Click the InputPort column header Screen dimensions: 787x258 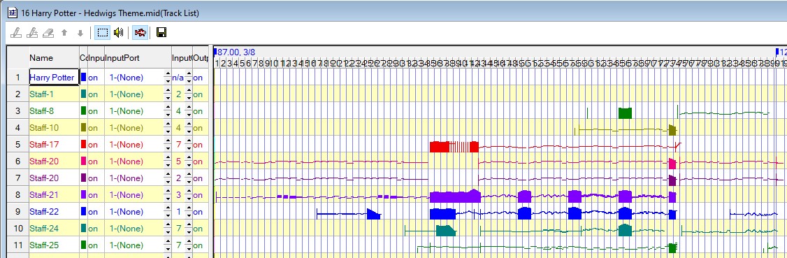click(138, 58)
